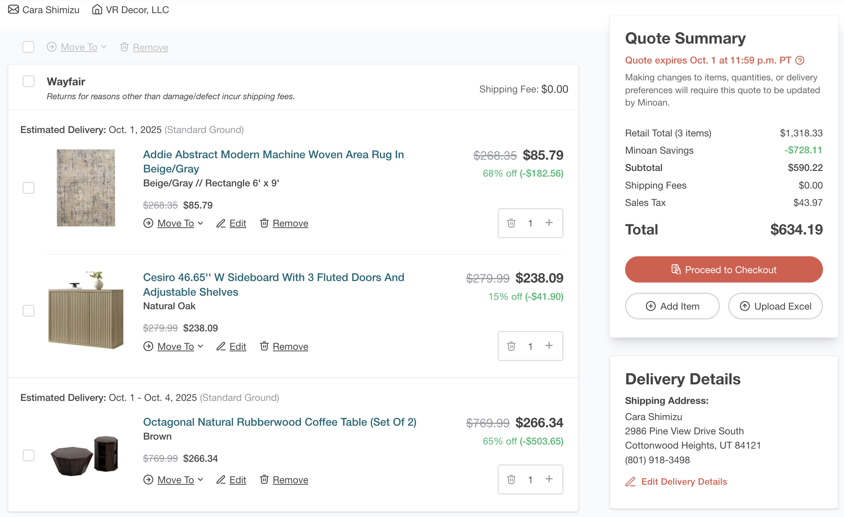Image resolution: width=844 pixels, height=517 pixels.
Task: Tick the Octagonal coffee table checkbox
Action: tap(29, 455)
